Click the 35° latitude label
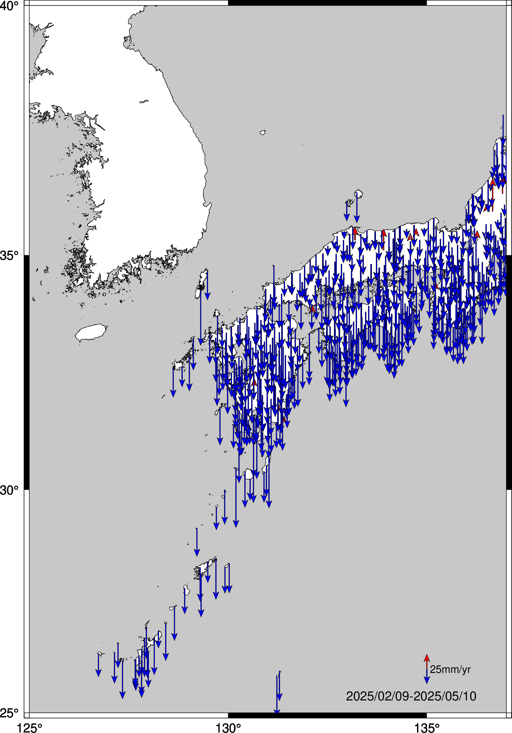The width and height of the screenshot is (512, 733). [x=9, y=255]
